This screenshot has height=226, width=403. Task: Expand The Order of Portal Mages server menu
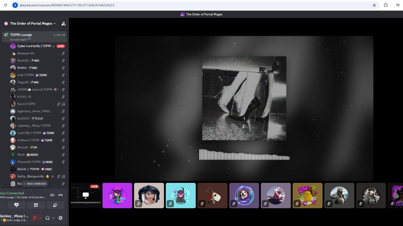pos(33,23)
